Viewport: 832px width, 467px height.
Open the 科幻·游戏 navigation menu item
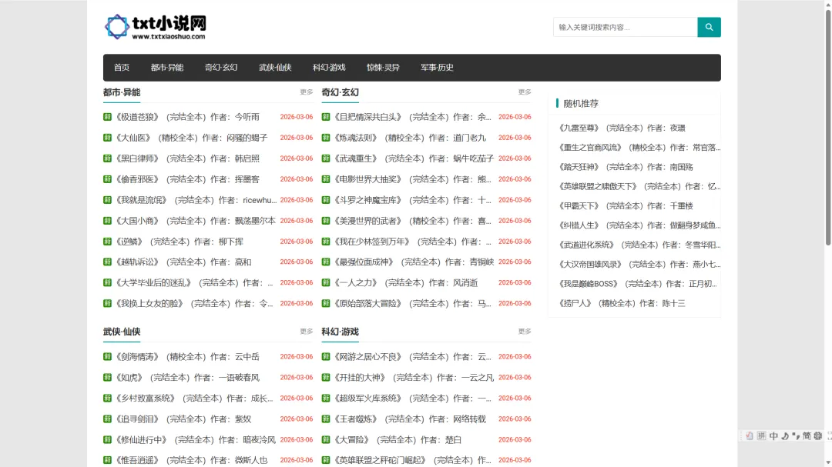point(329,68)
